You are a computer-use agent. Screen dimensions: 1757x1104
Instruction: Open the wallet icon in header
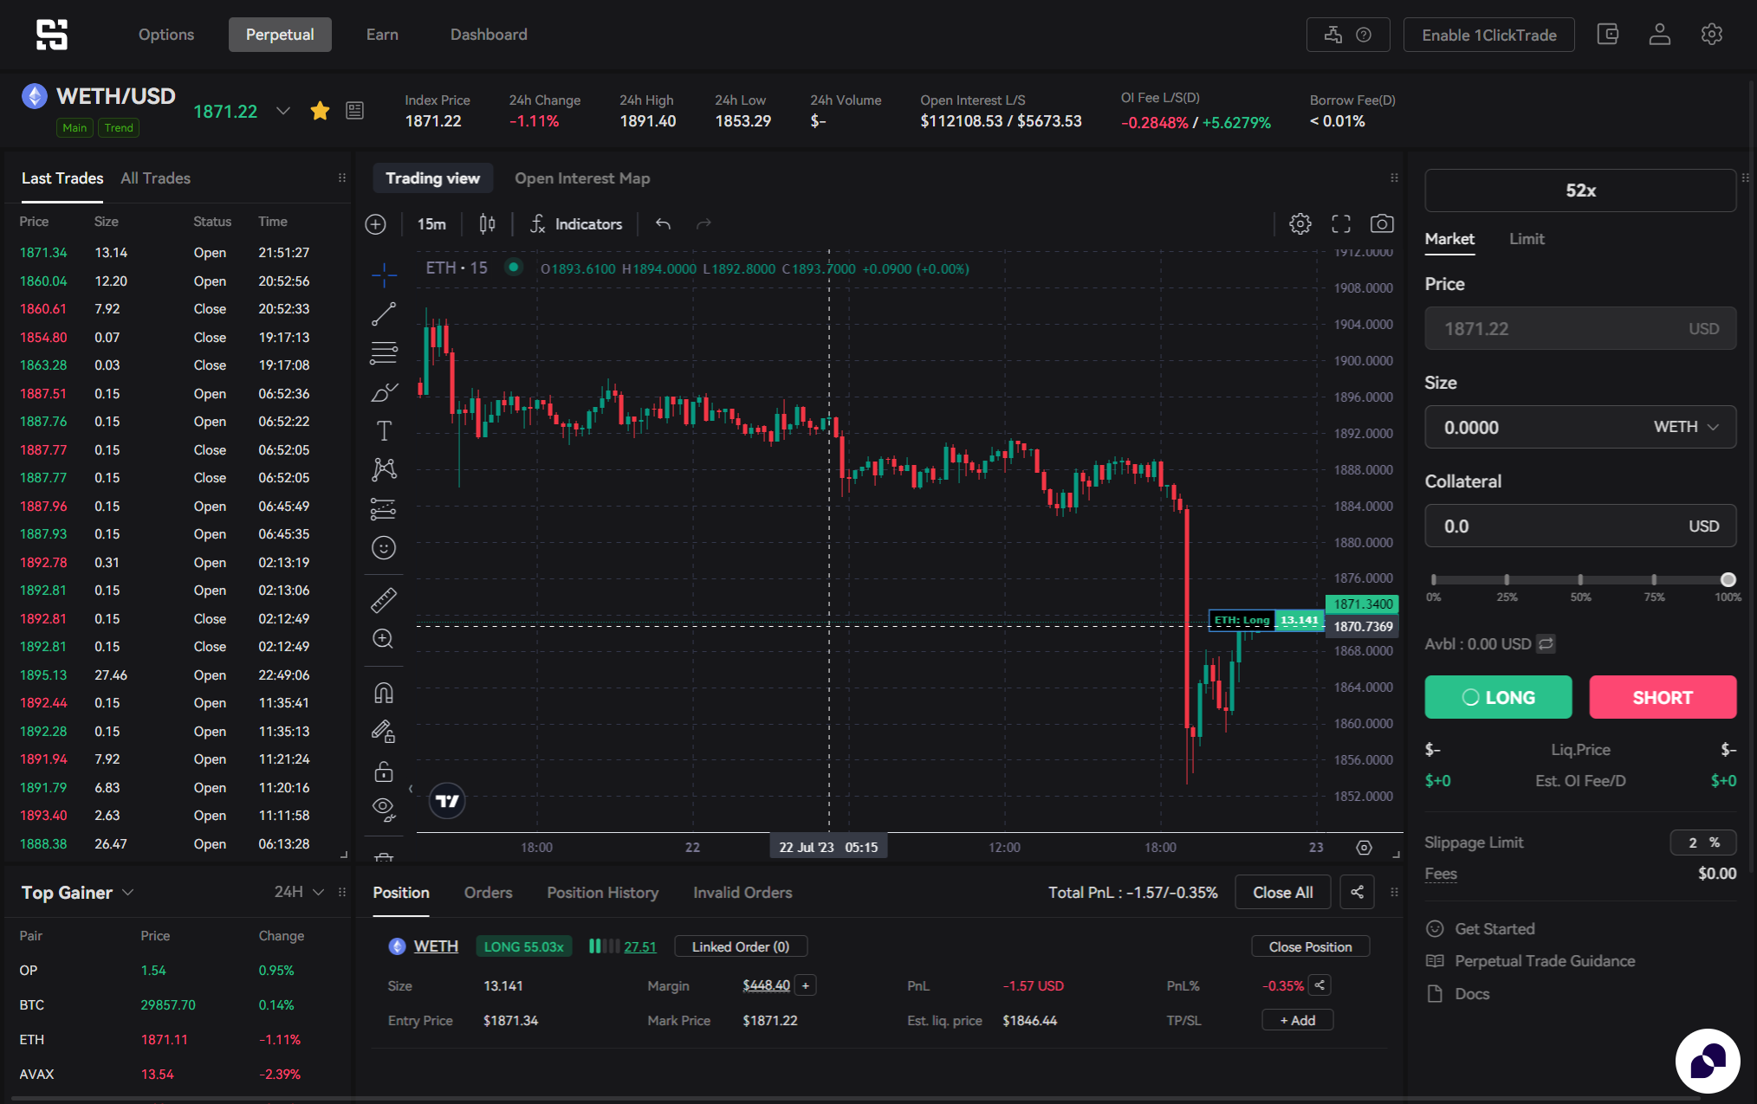(x=1607, y=35)
